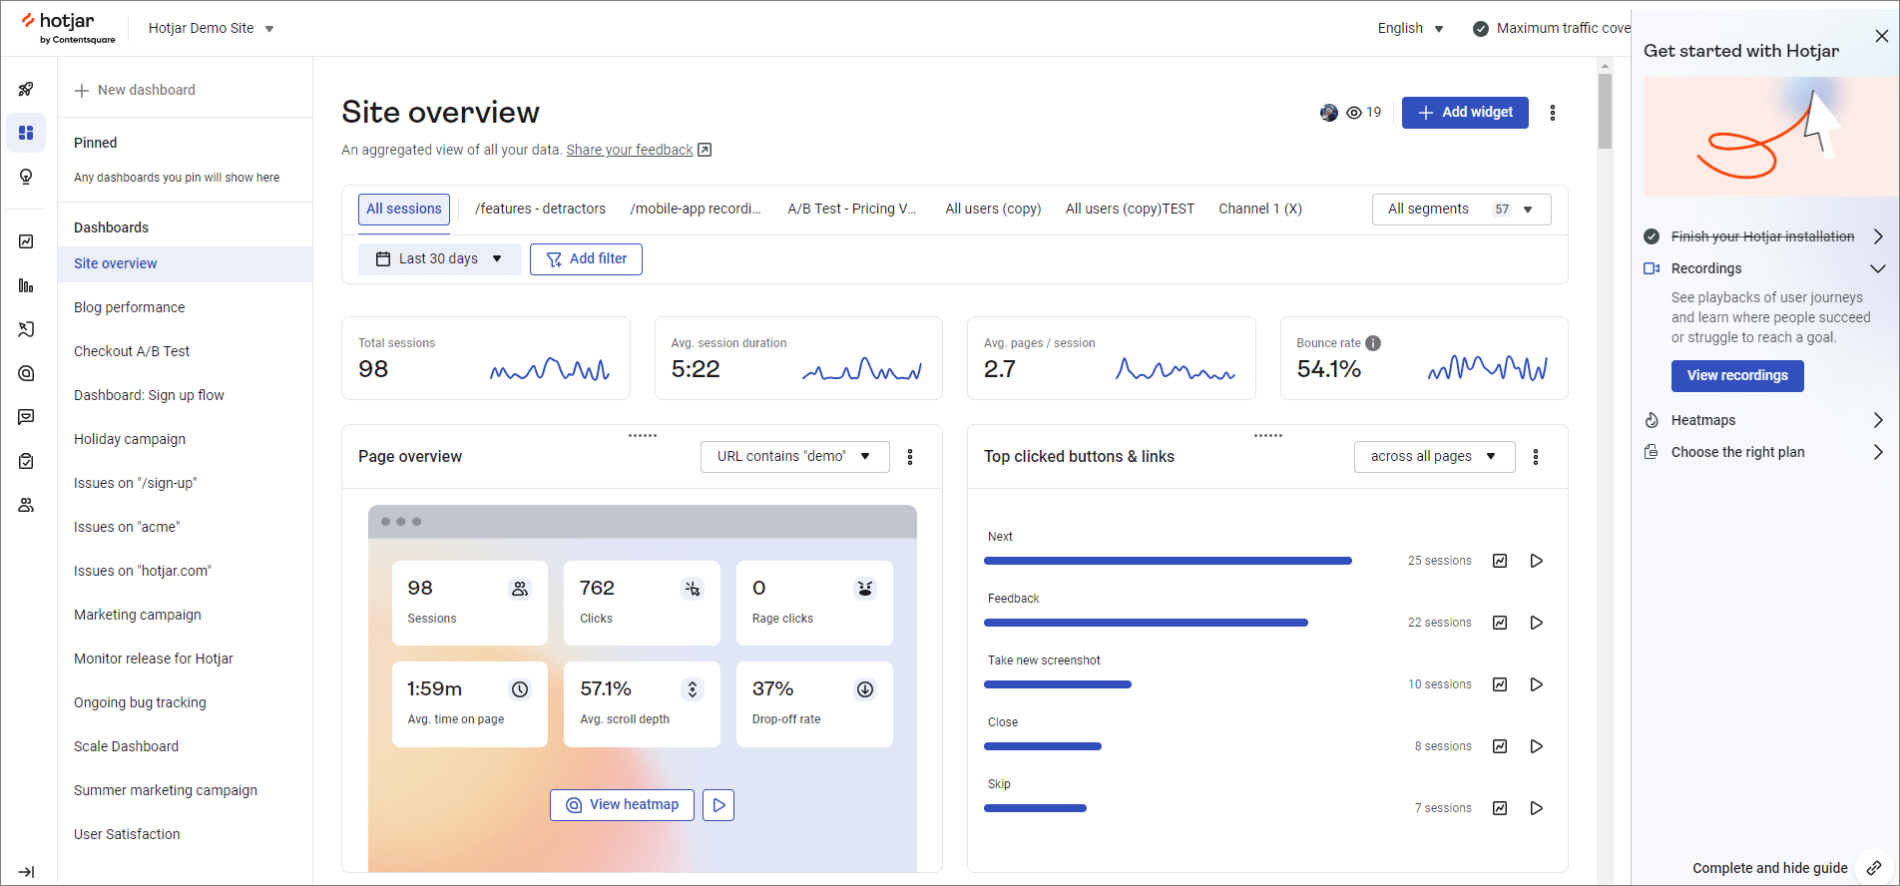Play recordings for Next button sessions
This screenshot has width=1900, height=886.
pyautogui.click(x=1537, y=561)
